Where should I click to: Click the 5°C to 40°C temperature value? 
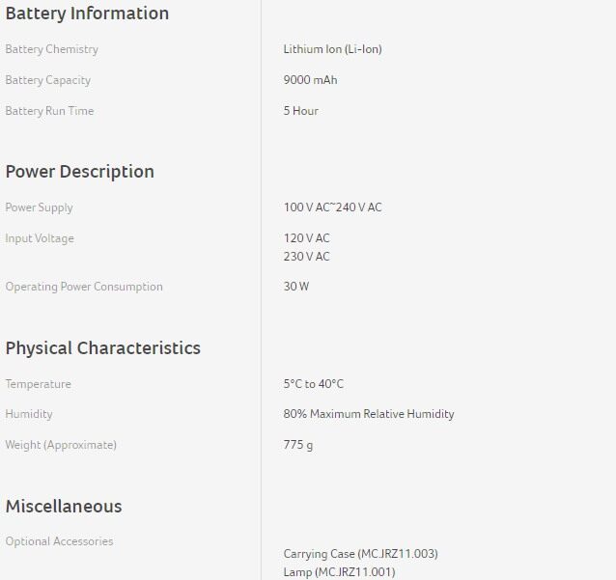click(313, 384)
